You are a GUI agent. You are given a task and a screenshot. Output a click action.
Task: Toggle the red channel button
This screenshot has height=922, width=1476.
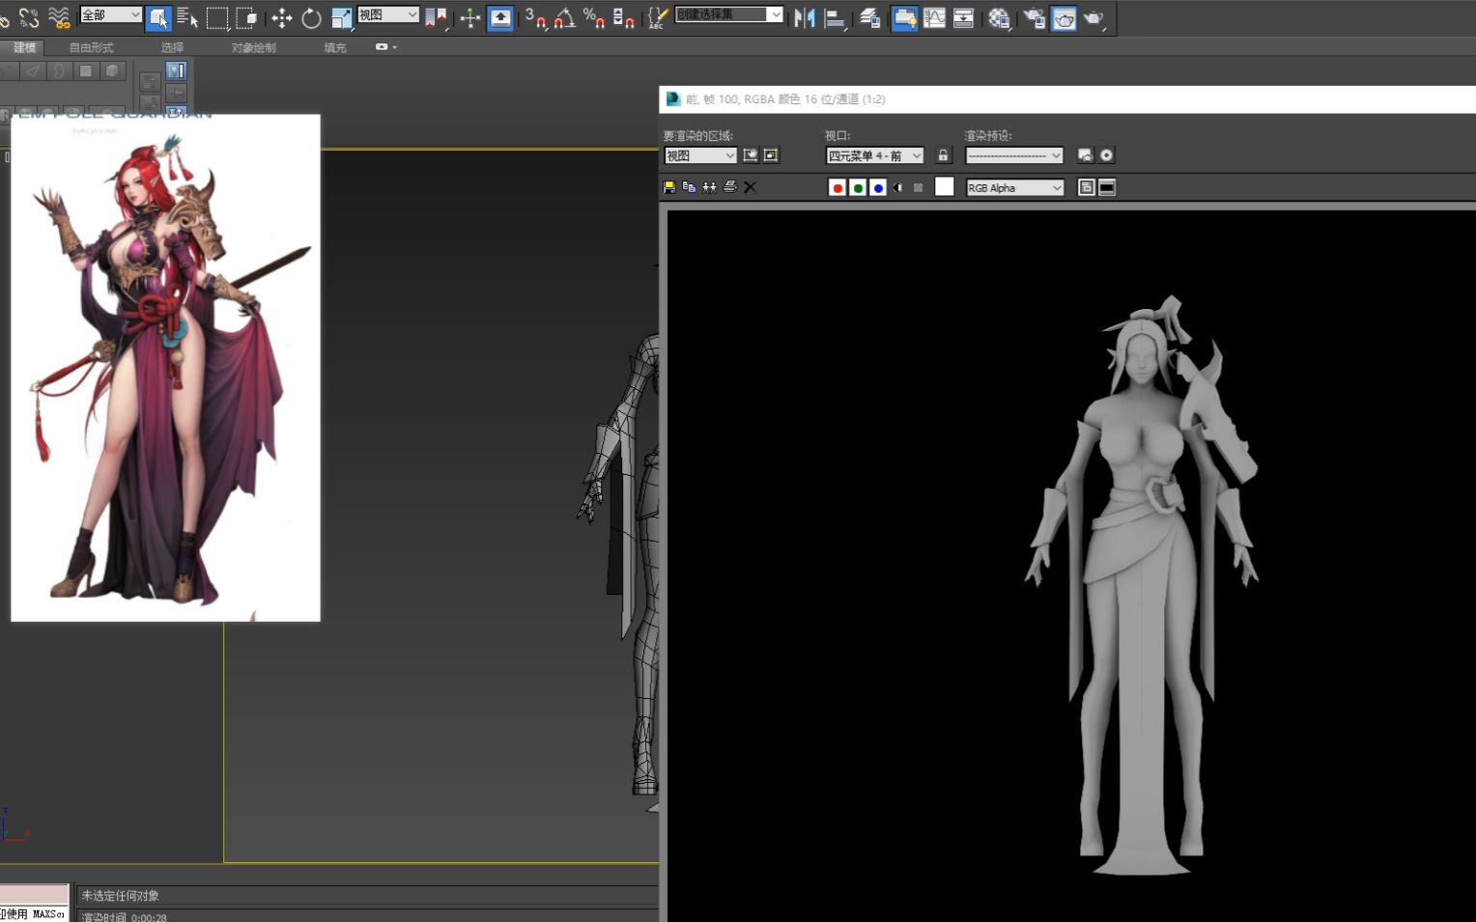point(837,187)
